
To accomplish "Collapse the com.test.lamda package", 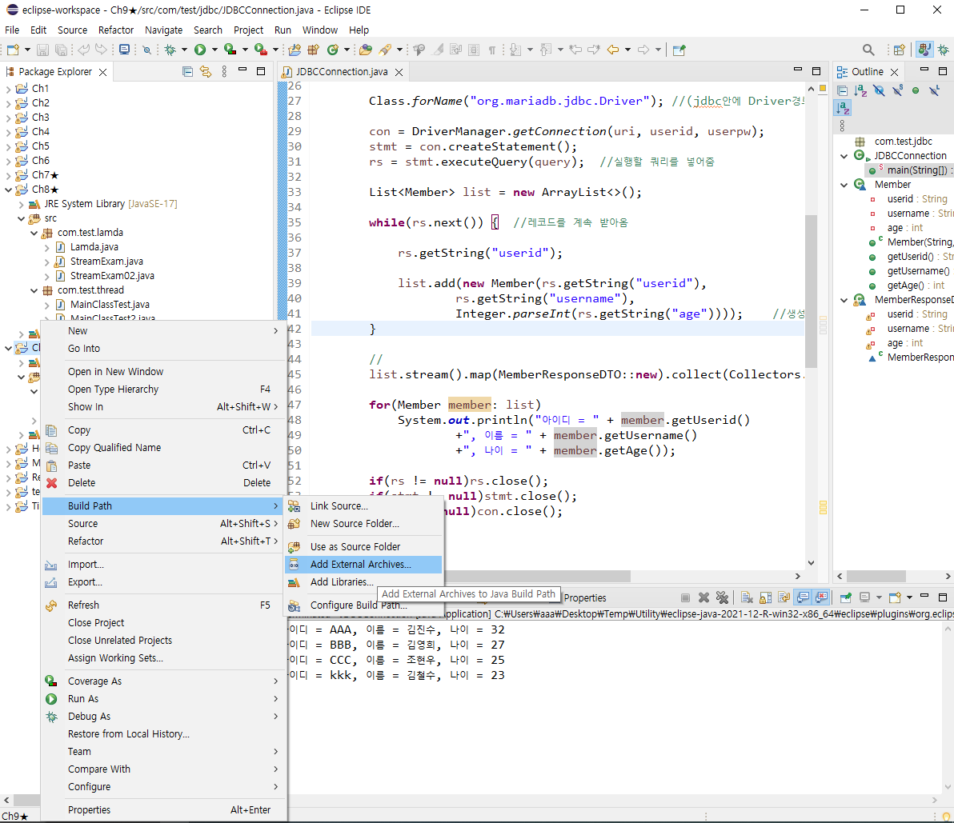I will click(34, 233).
